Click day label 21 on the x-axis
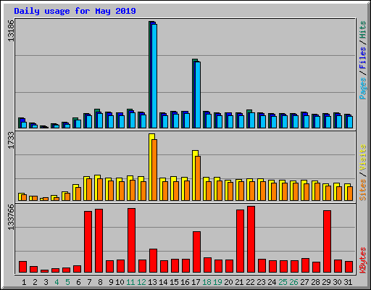The width and height of the screenshot is (371, 290). [x=239, y=282]
